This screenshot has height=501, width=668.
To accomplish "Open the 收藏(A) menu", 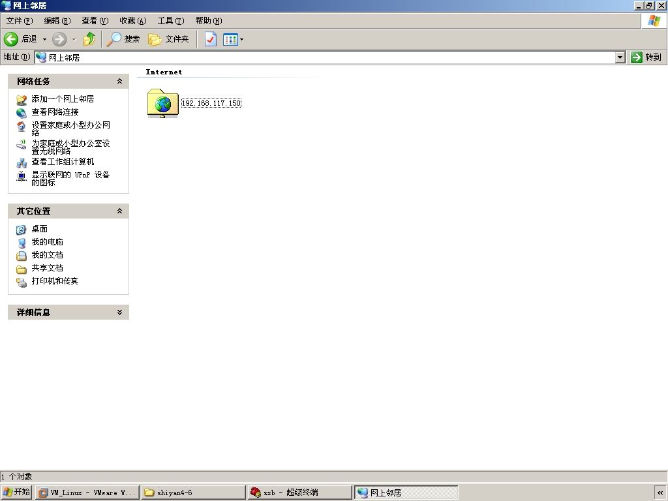I will (133, 21).
